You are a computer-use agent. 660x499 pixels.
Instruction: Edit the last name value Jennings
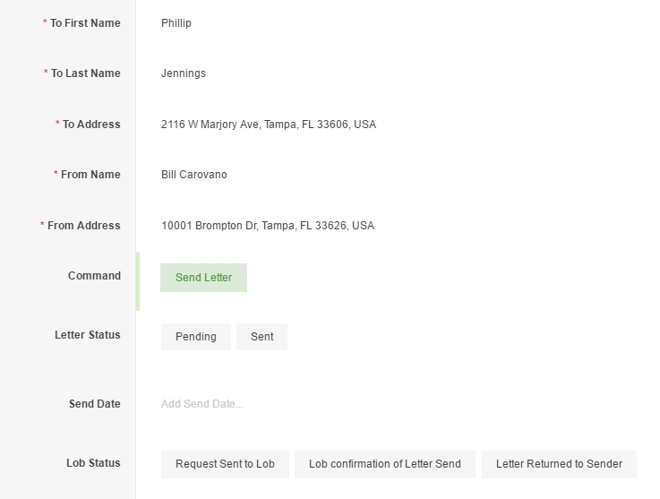pos(184,73)
